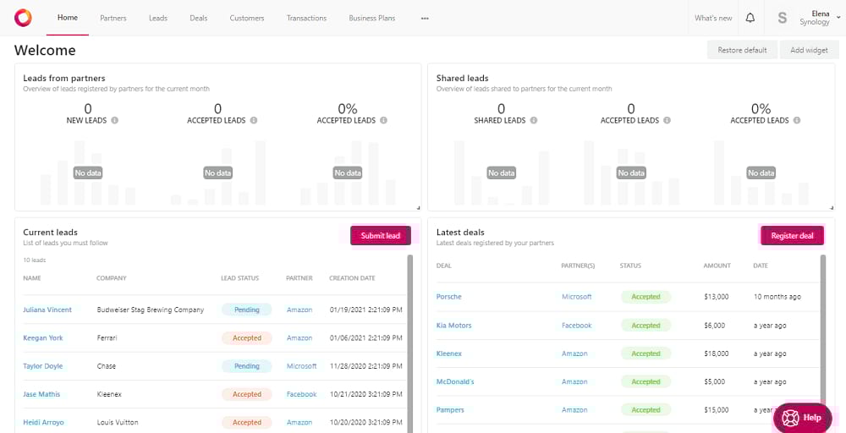Screen dimensions: 846x433
Task: Click the app logo icon
Action: [x=23, y=18]
